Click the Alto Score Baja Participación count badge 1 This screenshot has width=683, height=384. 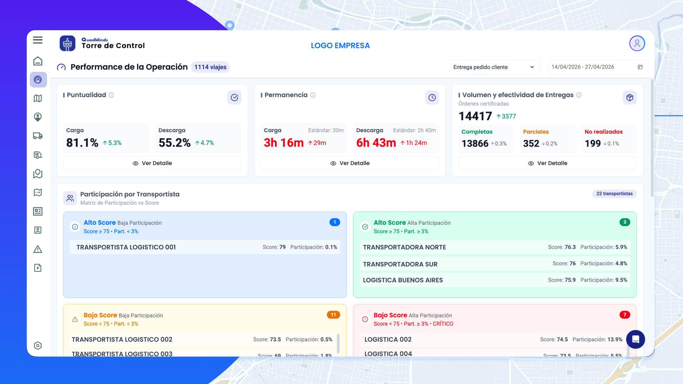coord(335,222)
